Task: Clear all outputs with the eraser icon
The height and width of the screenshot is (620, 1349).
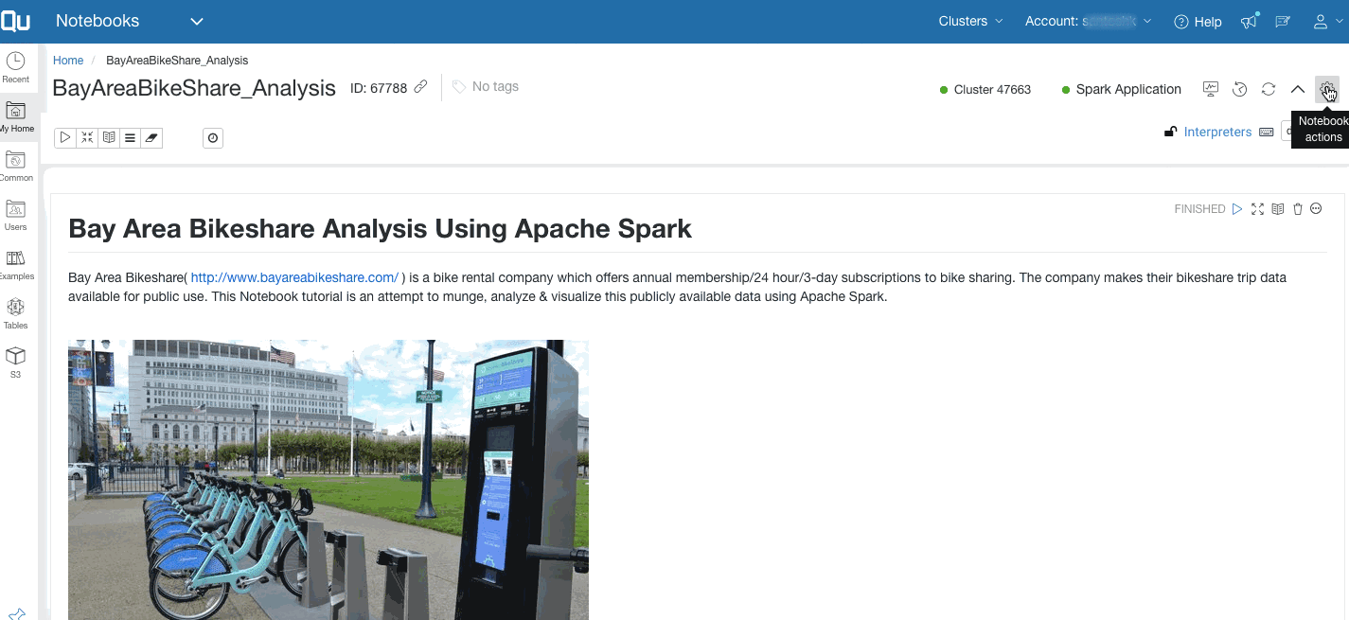Action: 151,138
